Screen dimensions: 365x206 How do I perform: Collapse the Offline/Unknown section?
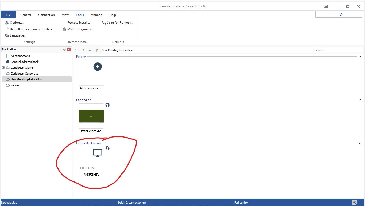(360, 143)
